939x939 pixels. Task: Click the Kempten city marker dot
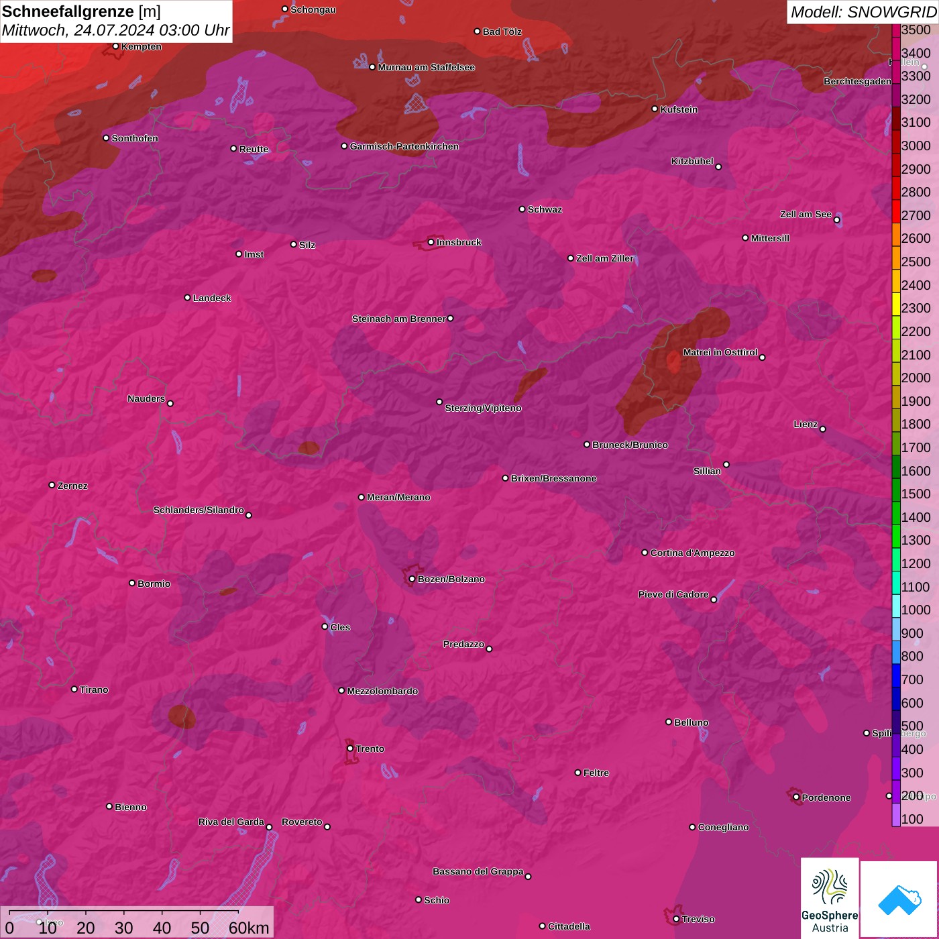[x=115, y=46]
